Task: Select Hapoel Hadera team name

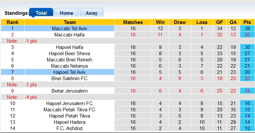Action: [x=69, y=122]
